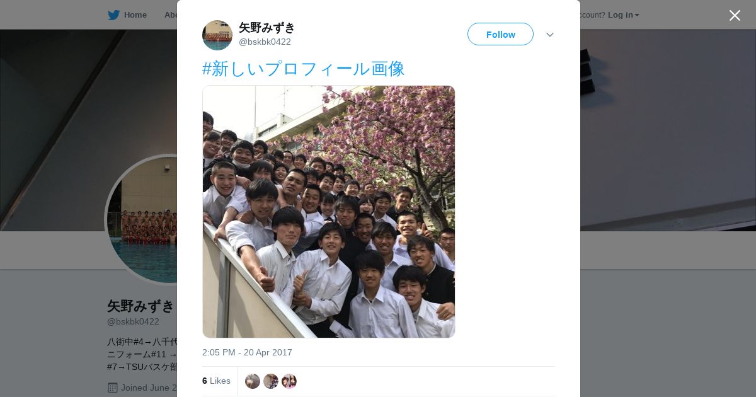Click the Twitter bird Home icon
The height and width of the screenshot is (397, 756).
(x=113, y=14)
